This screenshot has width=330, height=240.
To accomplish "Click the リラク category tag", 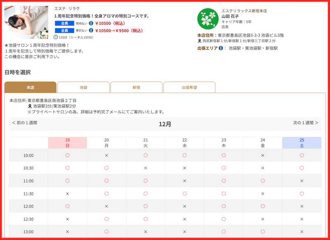I will click(x=74, y=7).
